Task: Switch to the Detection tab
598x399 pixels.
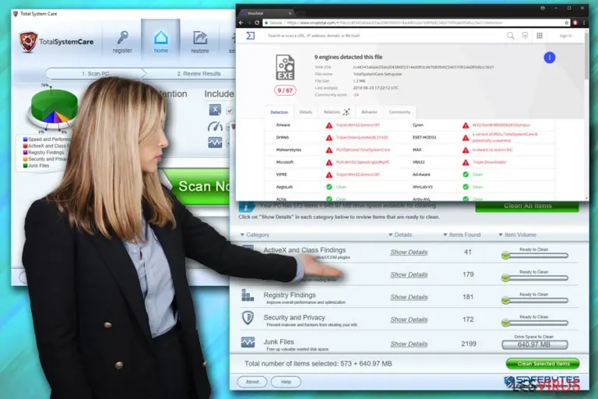Action: click(x=280, y=112)
